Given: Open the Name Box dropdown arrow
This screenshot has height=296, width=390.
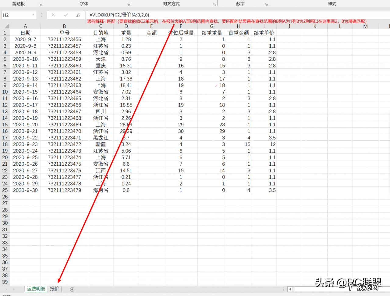Looking at the screenshot, I should pos(34,15).
